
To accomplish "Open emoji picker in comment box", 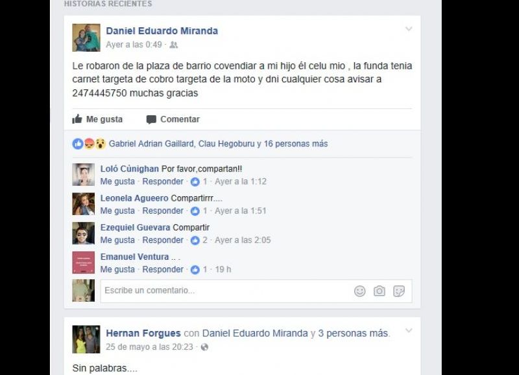I will tap(360, 291).
